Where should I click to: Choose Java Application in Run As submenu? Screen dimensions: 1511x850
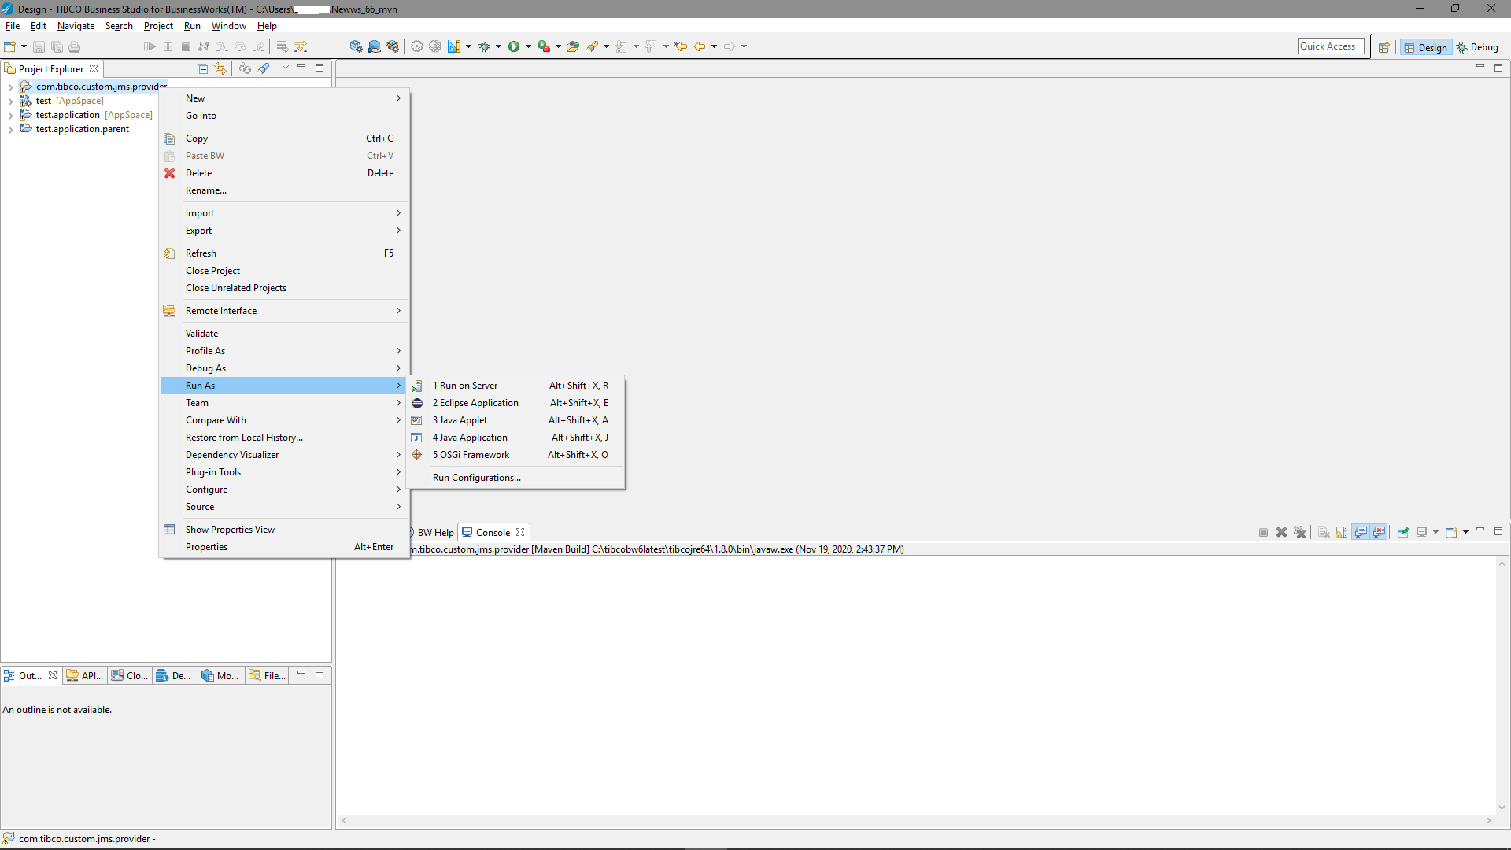[x=516, y=438]
